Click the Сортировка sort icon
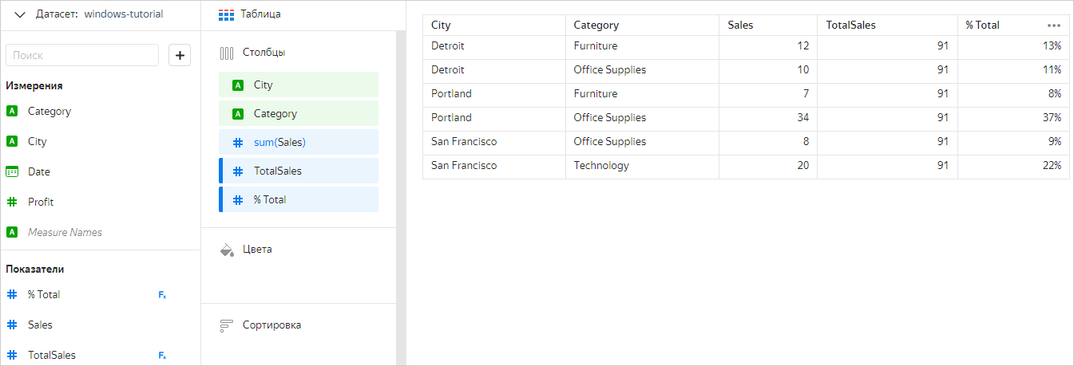1074x366 pixels. (227, 325)
